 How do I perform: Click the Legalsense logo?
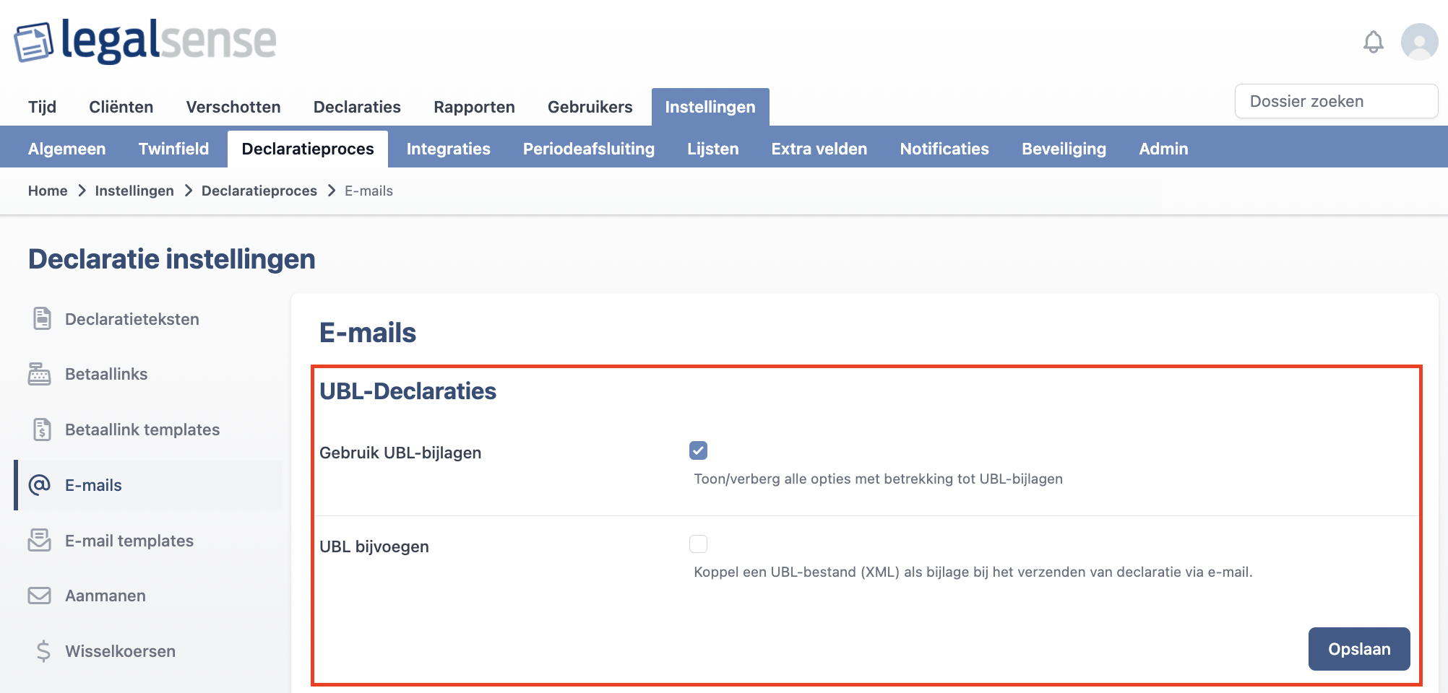point(145,42)
